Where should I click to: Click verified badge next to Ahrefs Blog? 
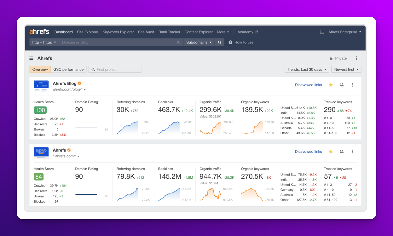tap(79, 83)
